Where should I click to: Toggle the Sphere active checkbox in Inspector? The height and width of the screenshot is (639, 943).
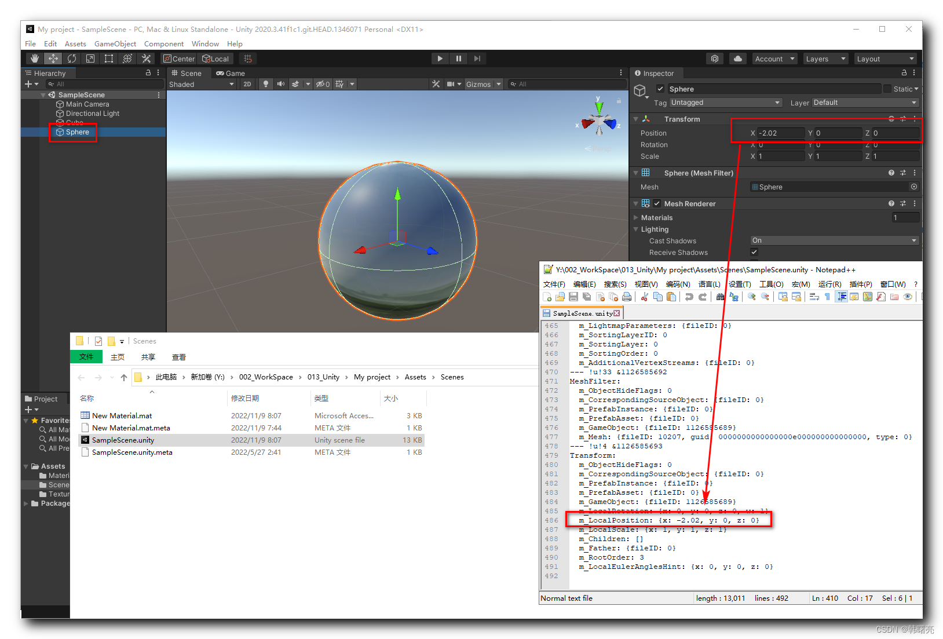660,89
